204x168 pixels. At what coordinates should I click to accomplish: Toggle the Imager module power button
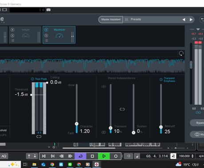click(x=12, y=30)
